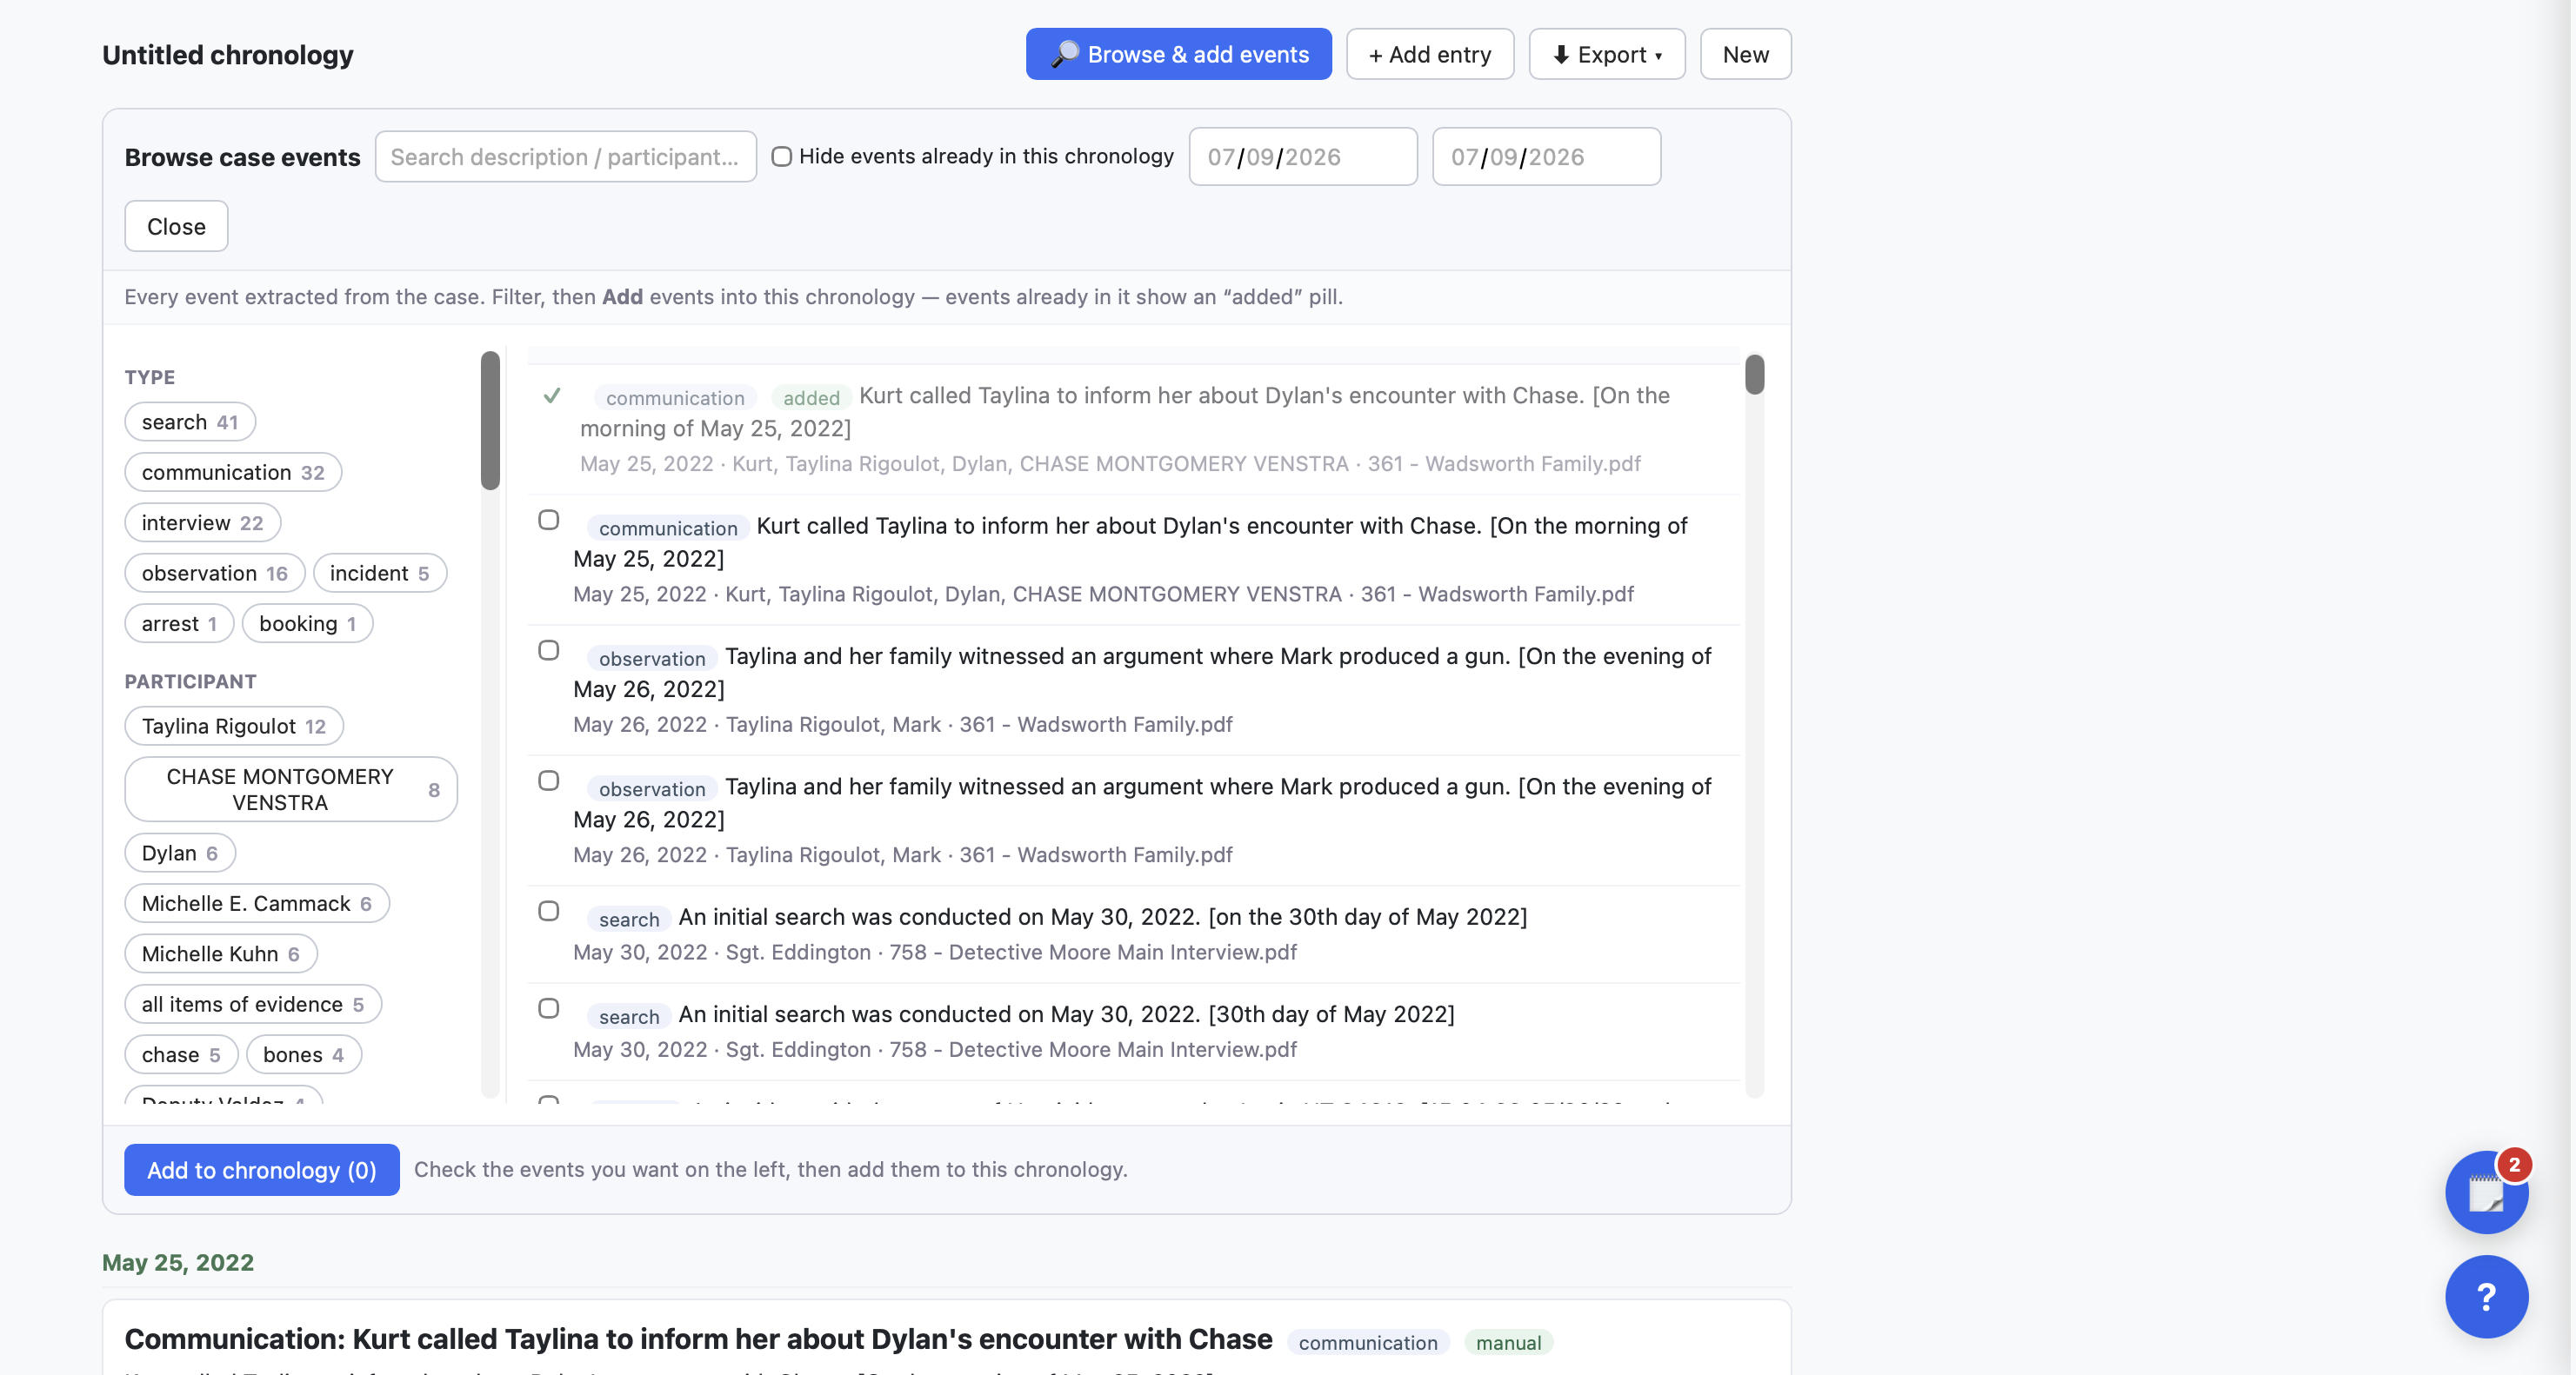
Task: Focus the search description / participant field
Action: click(x=566, y=156)
